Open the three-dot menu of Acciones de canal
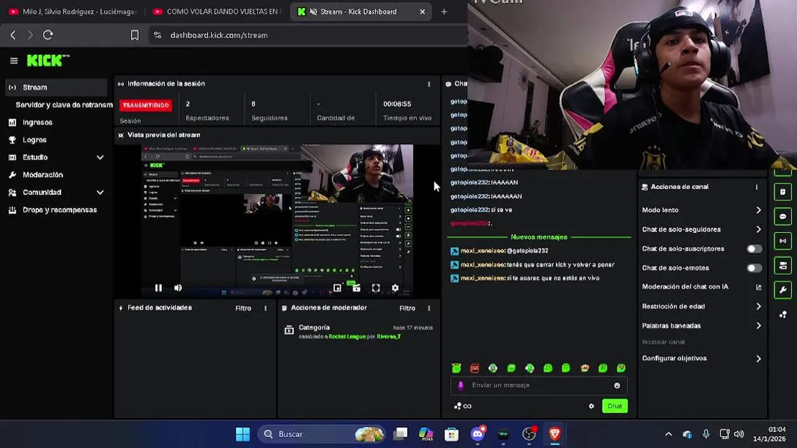The image size is (797, 448). (x=757, y=187)
